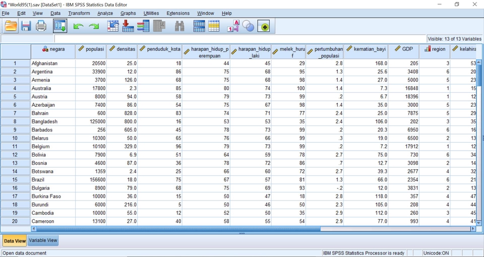The height and width of the screenshot is (257, 484).
Task: Select row header number 15
Action: (15, 180)
